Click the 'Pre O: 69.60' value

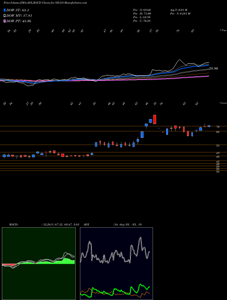143,10
